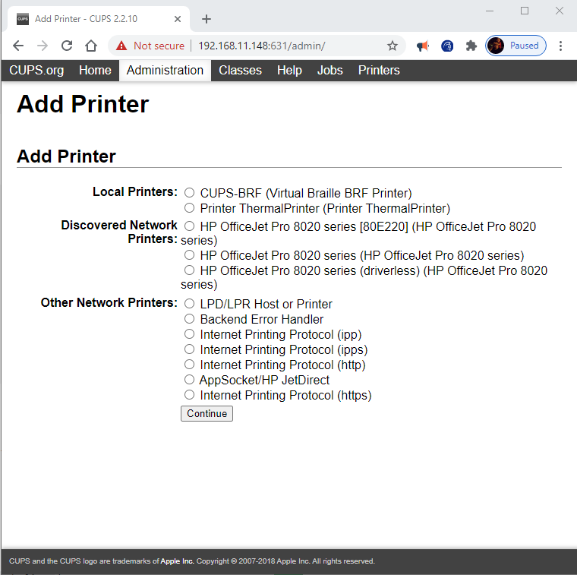
Task: Click the Continue button
Action: point(207,413)
